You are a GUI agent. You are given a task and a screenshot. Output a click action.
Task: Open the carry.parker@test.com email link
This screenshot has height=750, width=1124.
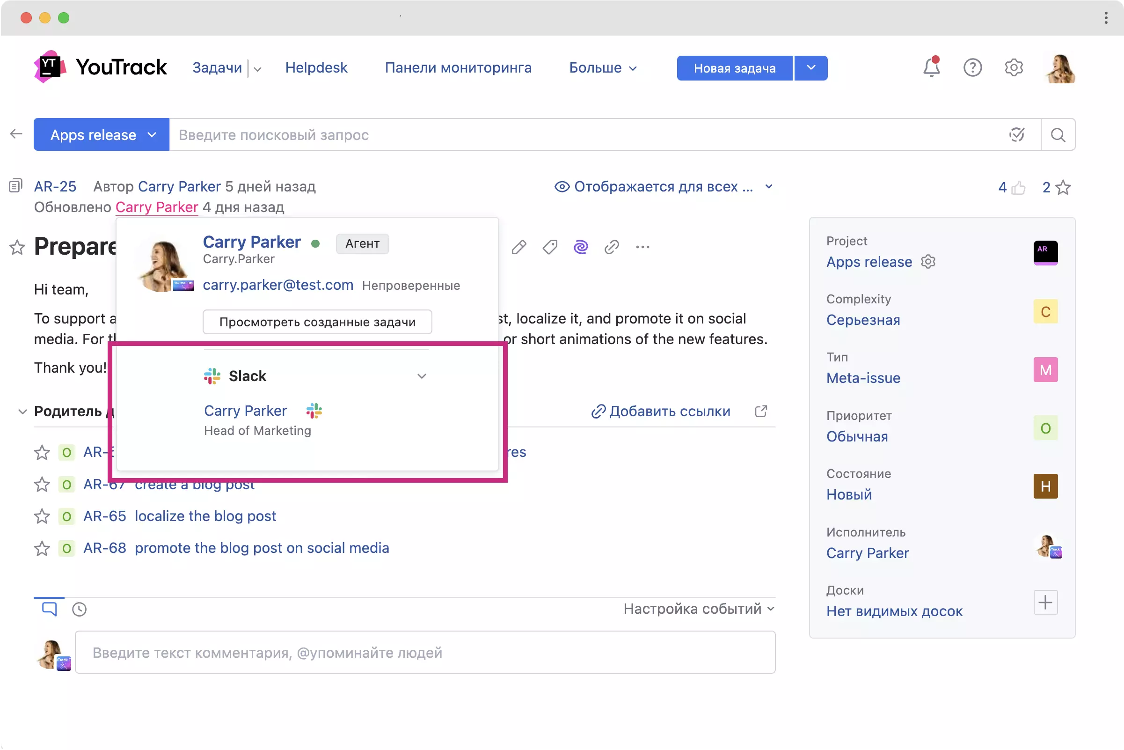click(x=278, y=285)
